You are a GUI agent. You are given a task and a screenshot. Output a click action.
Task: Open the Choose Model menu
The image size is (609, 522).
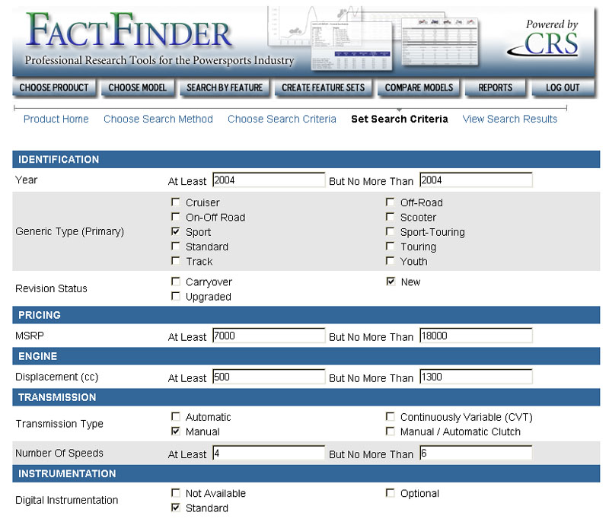138,88
